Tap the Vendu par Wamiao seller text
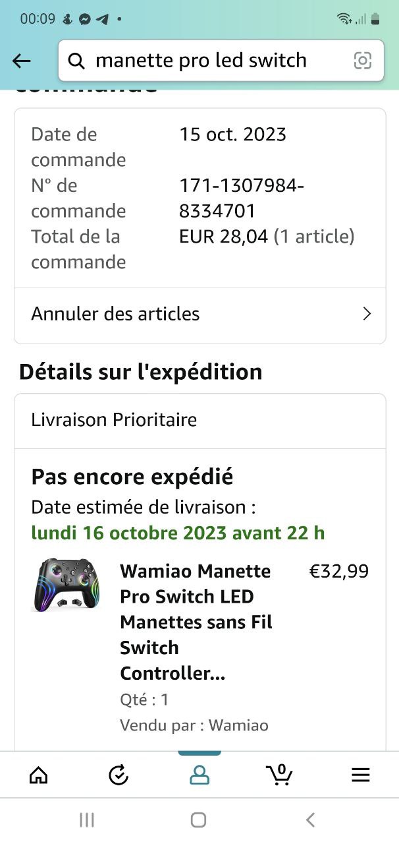 [194, 725]
